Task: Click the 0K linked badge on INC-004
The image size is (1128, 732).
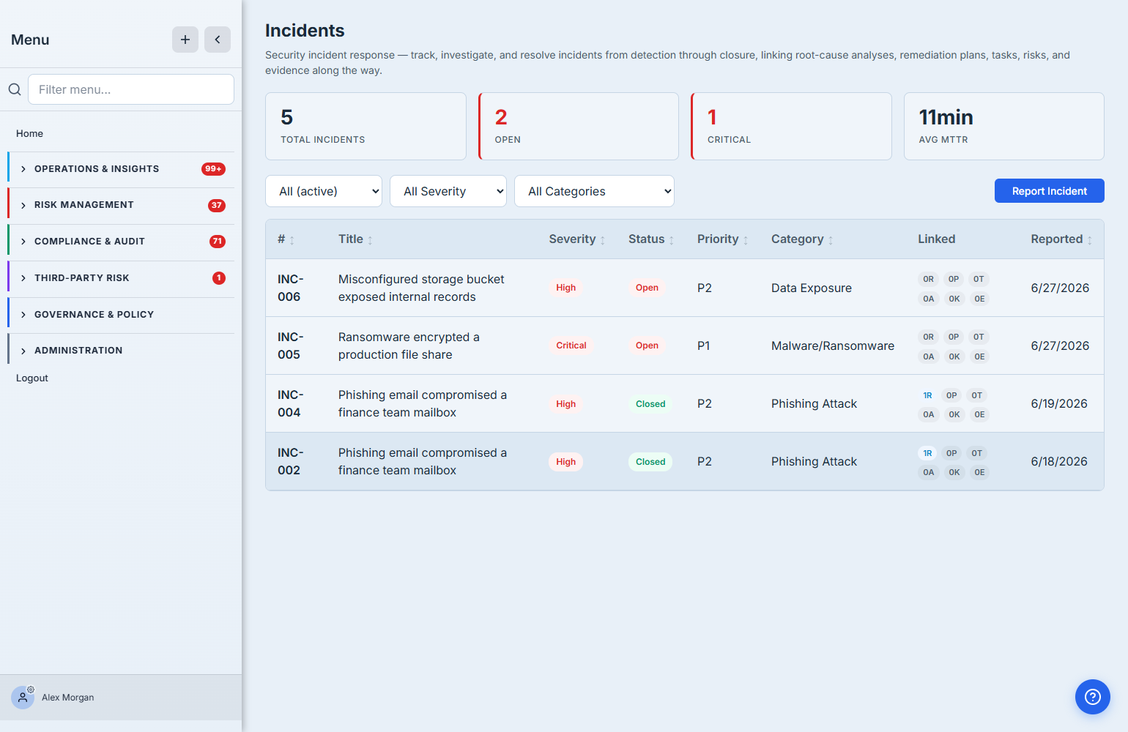Action: (x=954, y=414)
